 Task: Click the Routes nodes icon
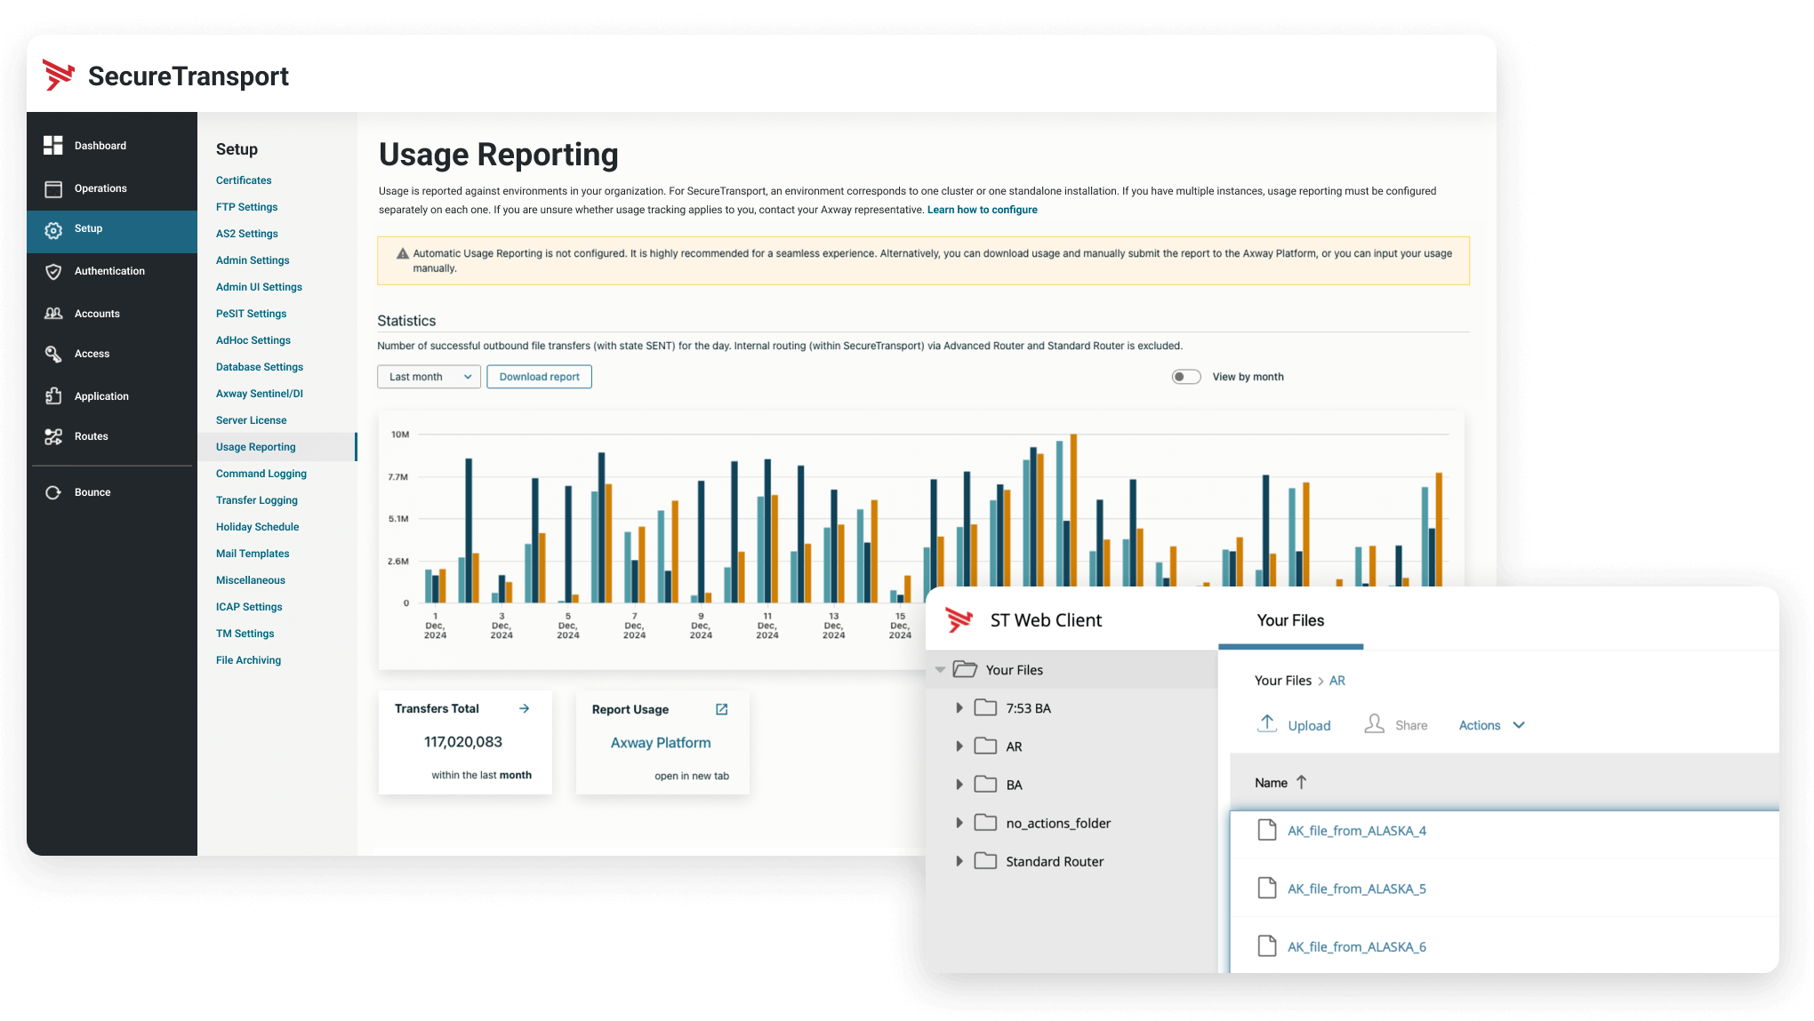pyautogui.click(x=53, y=436)
